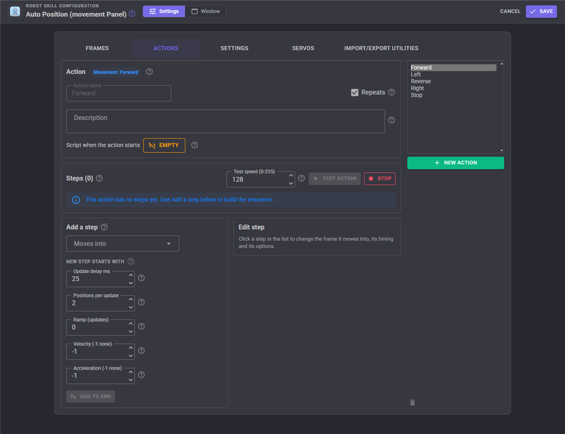Decrease Update delay ms value
The width and height of the screenshot is (565, 434).
(131, 283)
